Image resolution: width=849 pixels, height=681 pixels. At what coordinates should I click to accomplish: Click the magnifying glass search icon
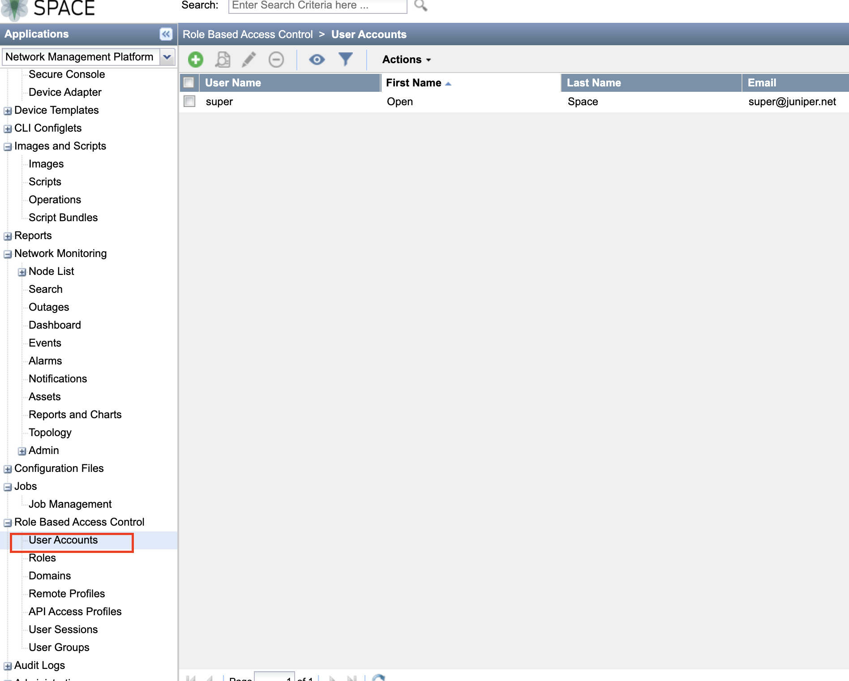pyautogui.click(x=420, y=5)
